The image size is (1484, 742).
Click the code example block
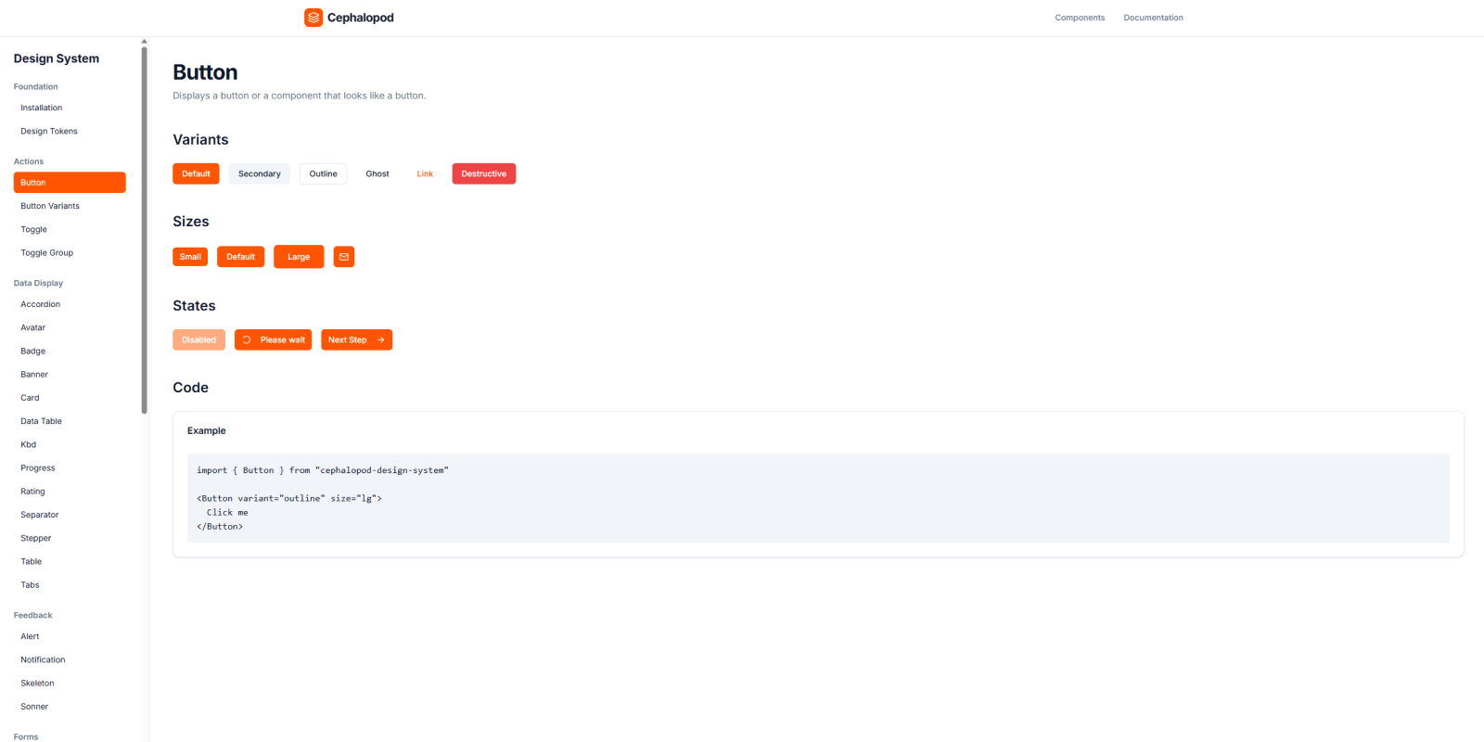[x=818, y=498]
